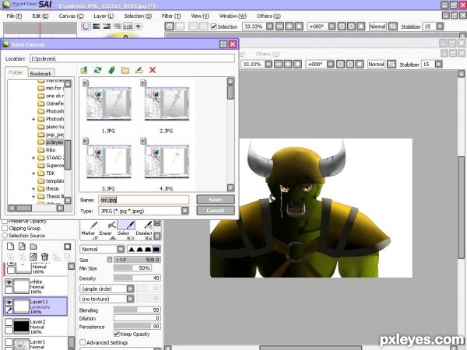Open the Filter menu
This screenshot has height=350, width=467.
tap(171, 16)
